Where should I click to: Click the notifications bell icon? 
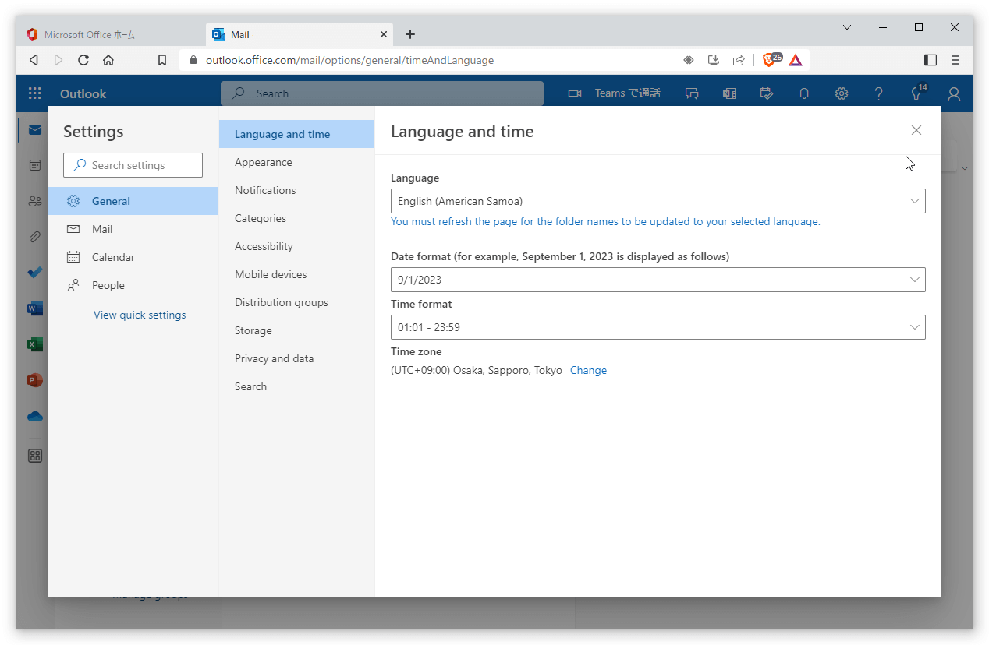[x=804, y=93]
